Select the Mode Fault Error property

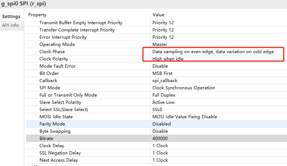coord(58,66)
